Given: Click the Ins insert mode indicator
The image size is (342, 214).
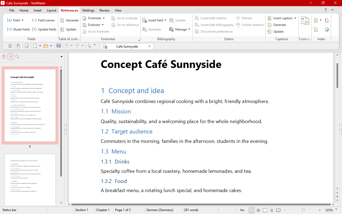Looking at the screenshot, I should pyautogui.click(x=242, y=210).
